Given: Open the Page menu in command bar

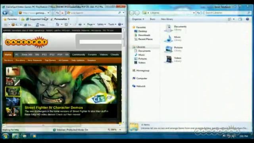Looking at the screenshot, I should pos(91,24).
